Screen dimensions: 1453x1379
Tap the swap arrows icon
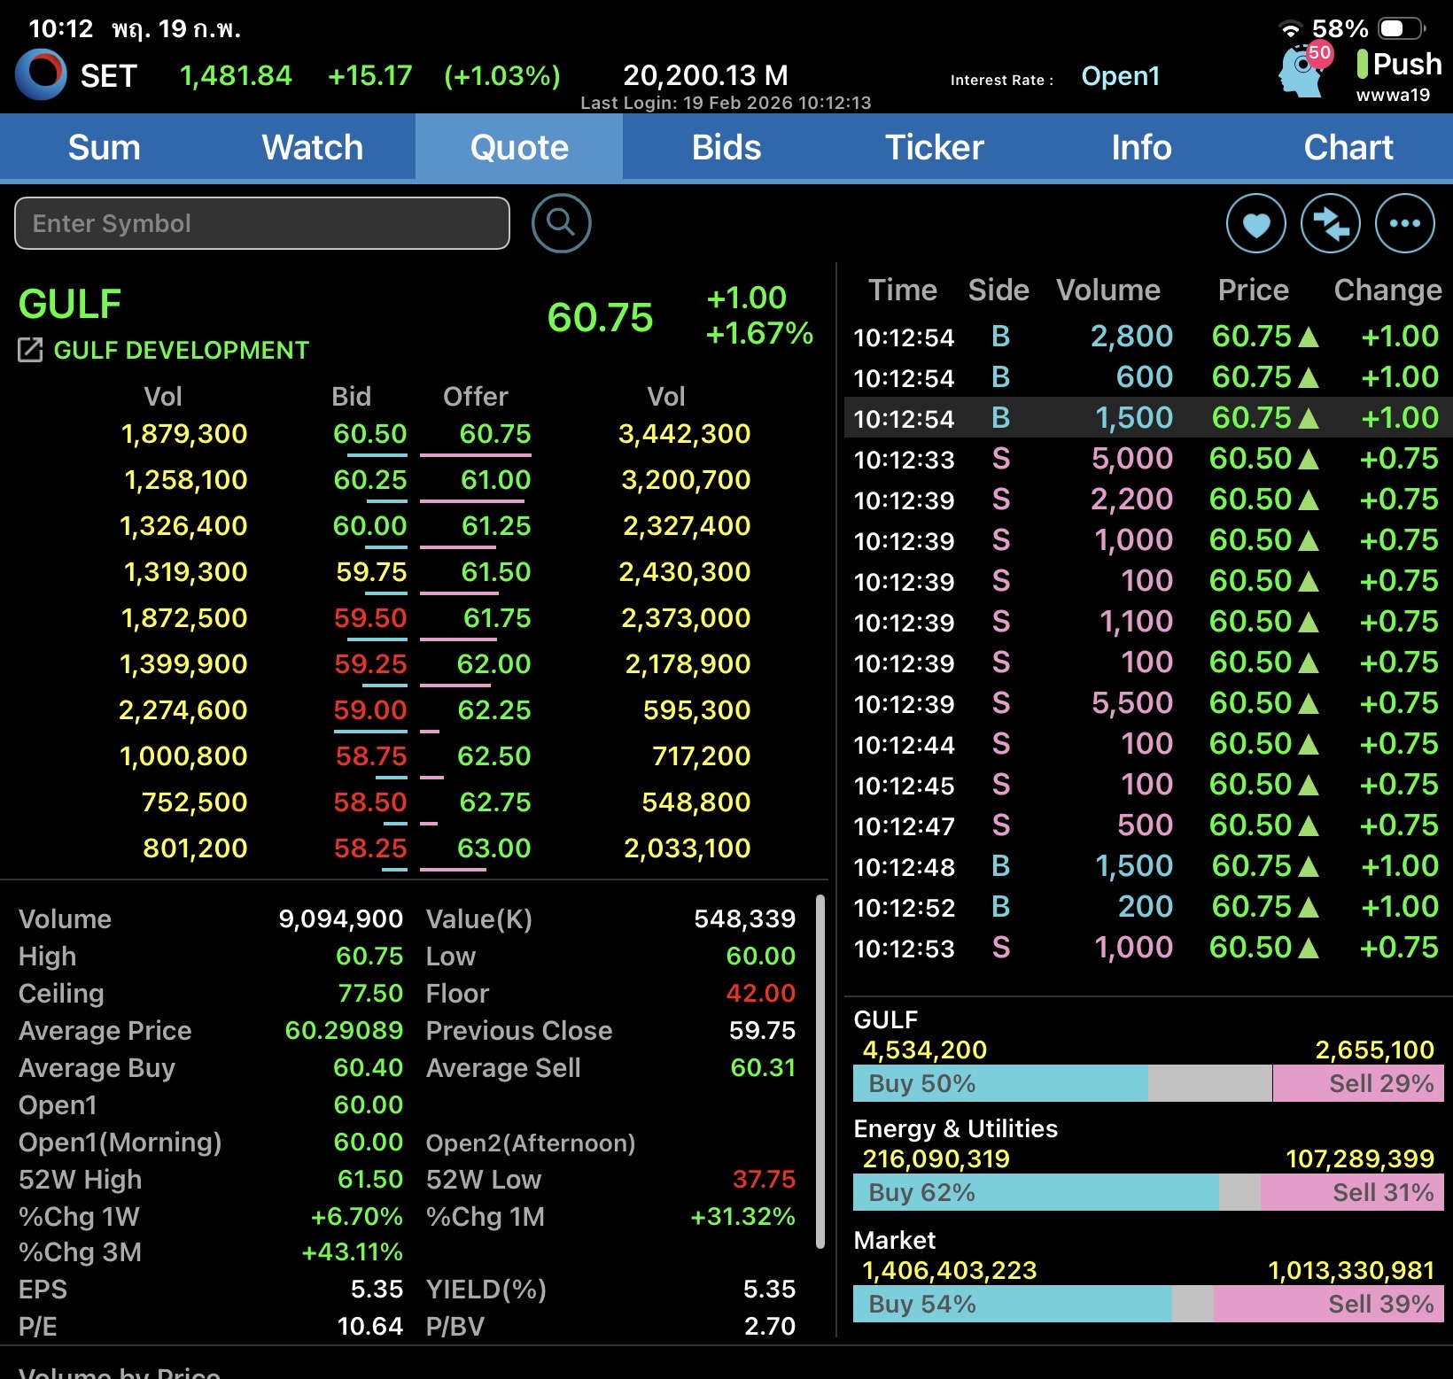pyautogui.click(x=1330, y=223)
